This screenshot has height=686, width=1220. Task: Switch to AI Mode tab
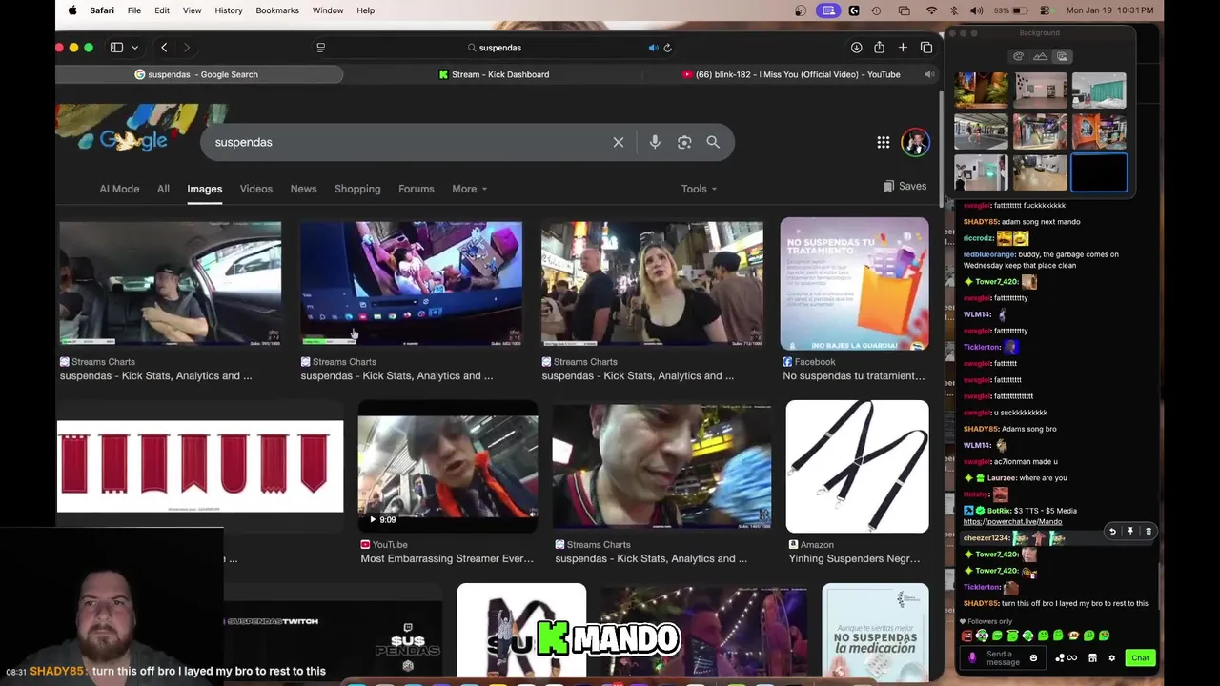[119, 189]
